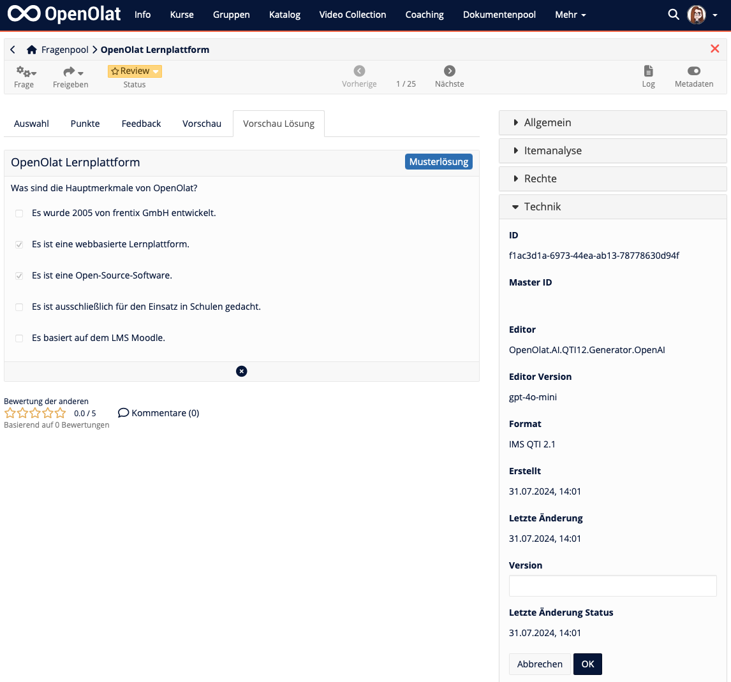Click the back chevron in breadcrumb
Image resolution: width=731 pixels, height=682 pixels.
click(x=13, y=50)
